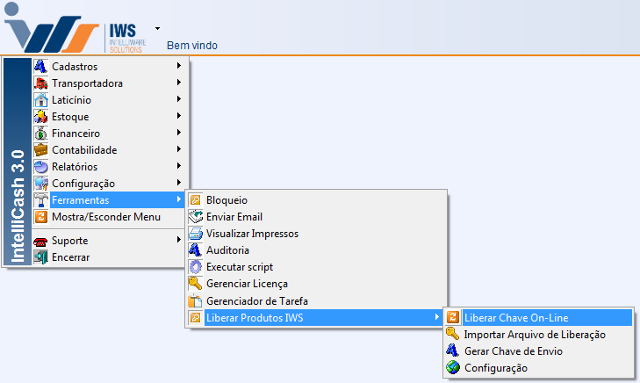Click the Bloqueio lock icon
Viewport: 640px width, 383px height.
click(x=196, y=200)
